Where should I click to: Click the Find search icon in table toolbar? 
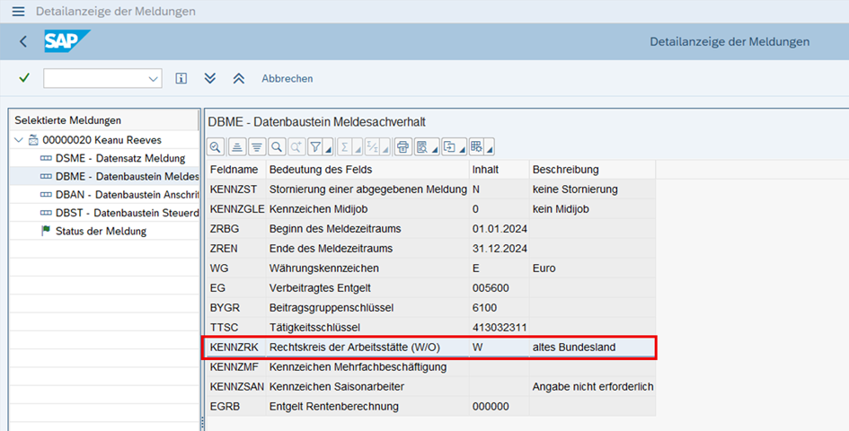(276, 147)
